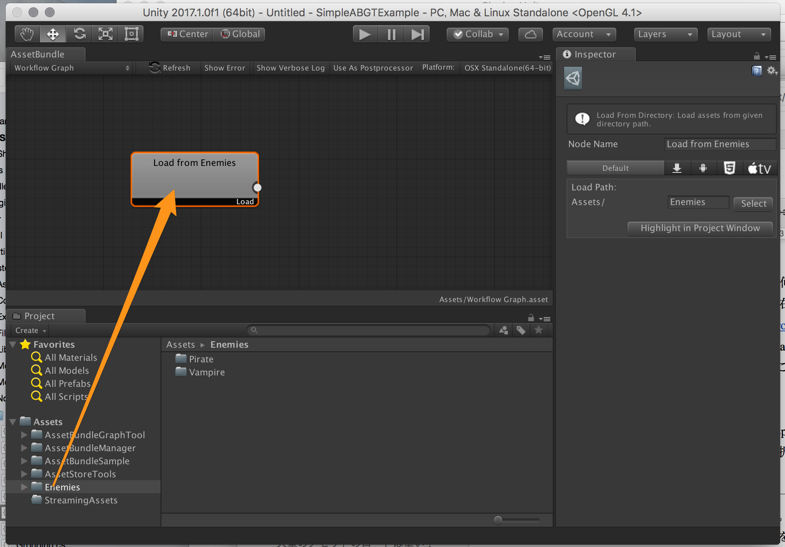
Task: Collapse the Assets folder tree
Action: (13, 422)
